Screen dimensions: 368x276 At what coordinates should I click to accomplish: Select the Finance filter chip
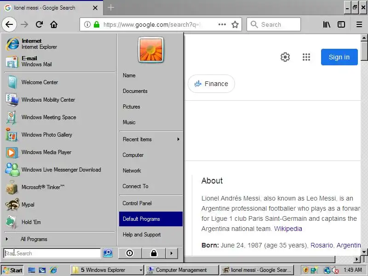coord(211,84)
